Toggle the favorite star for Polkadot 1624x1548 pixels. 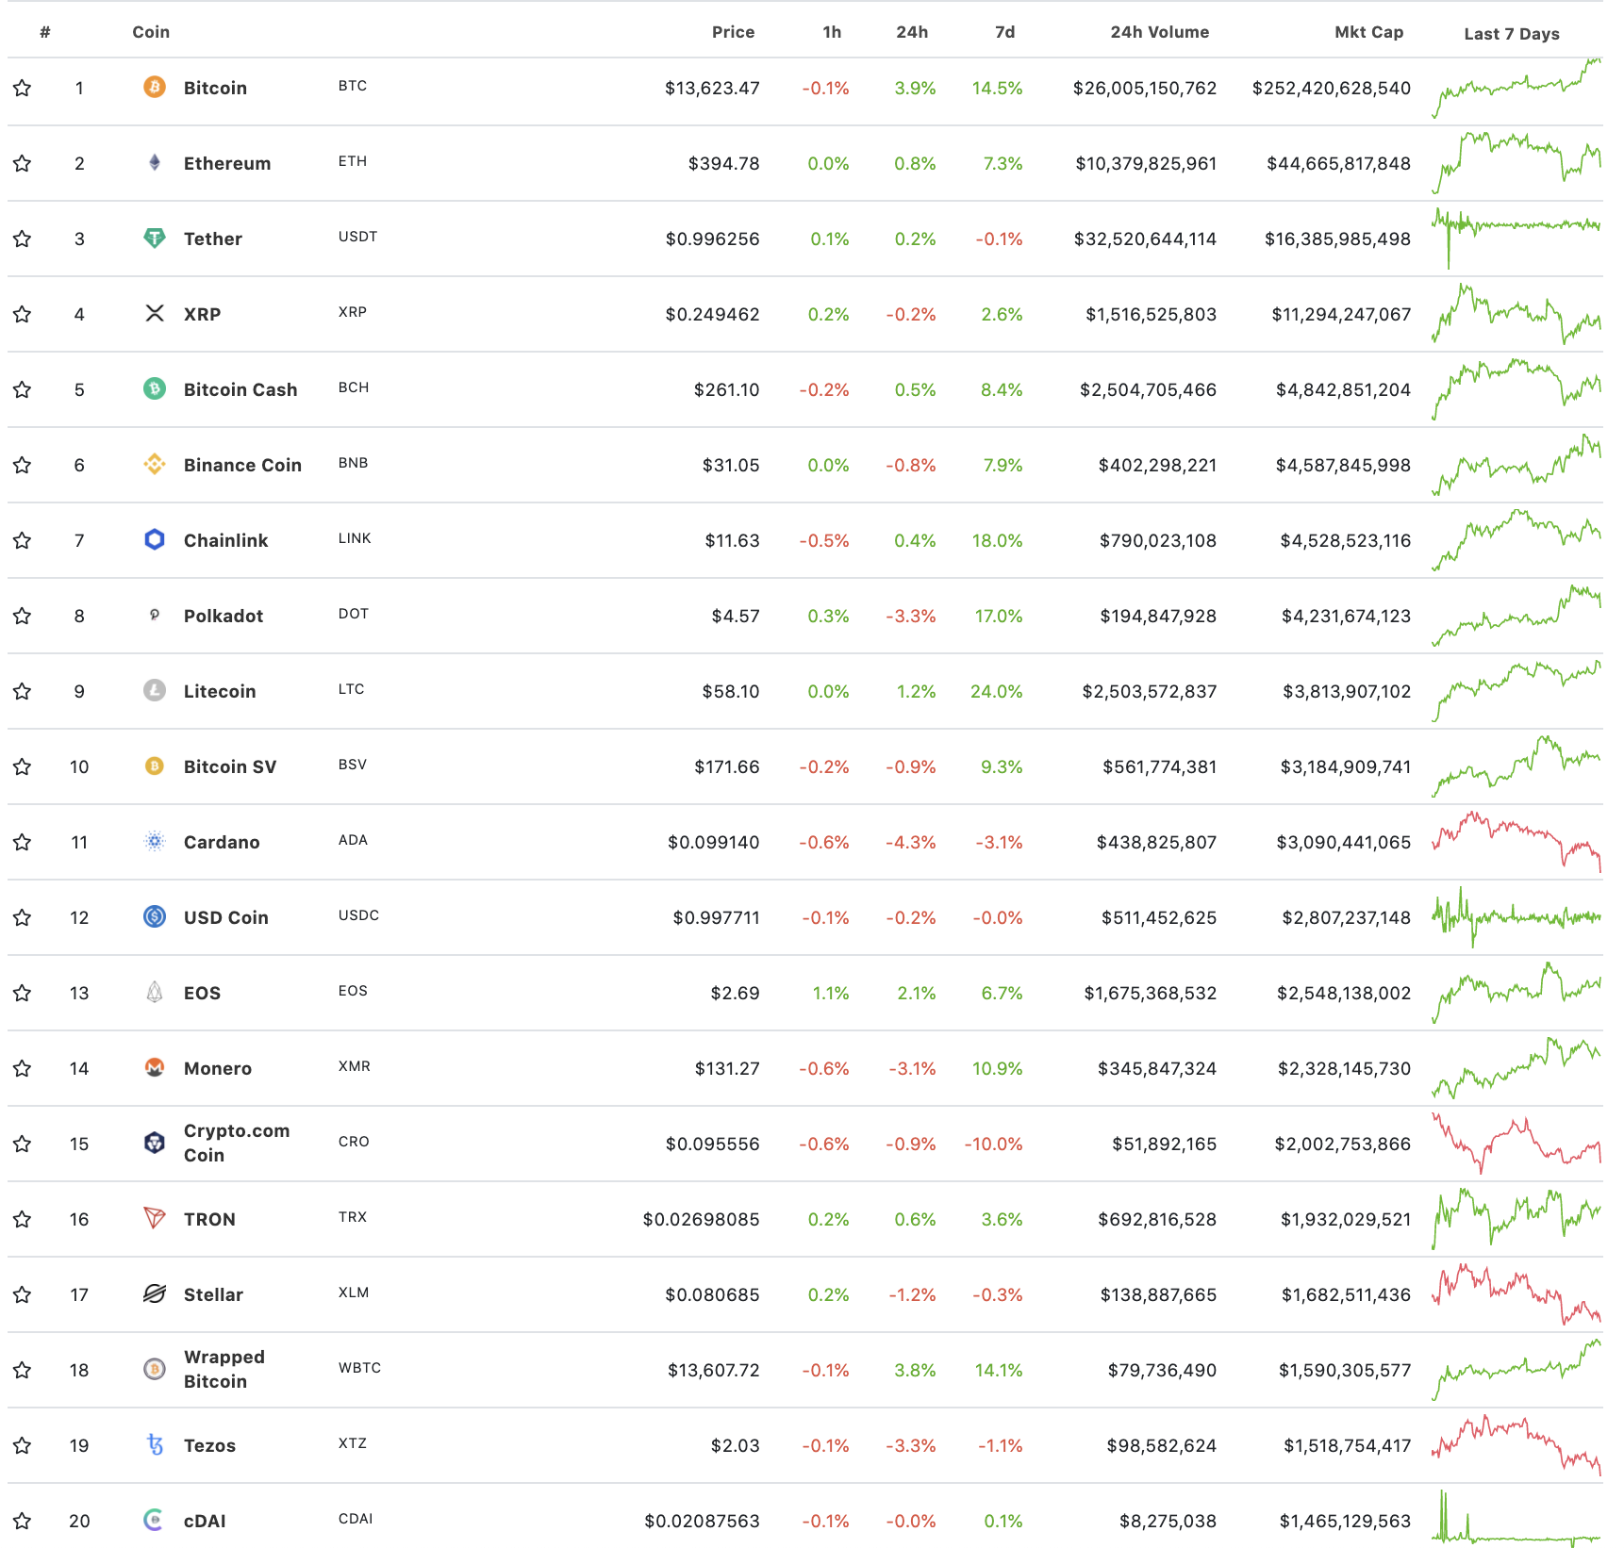coord(23,616)
